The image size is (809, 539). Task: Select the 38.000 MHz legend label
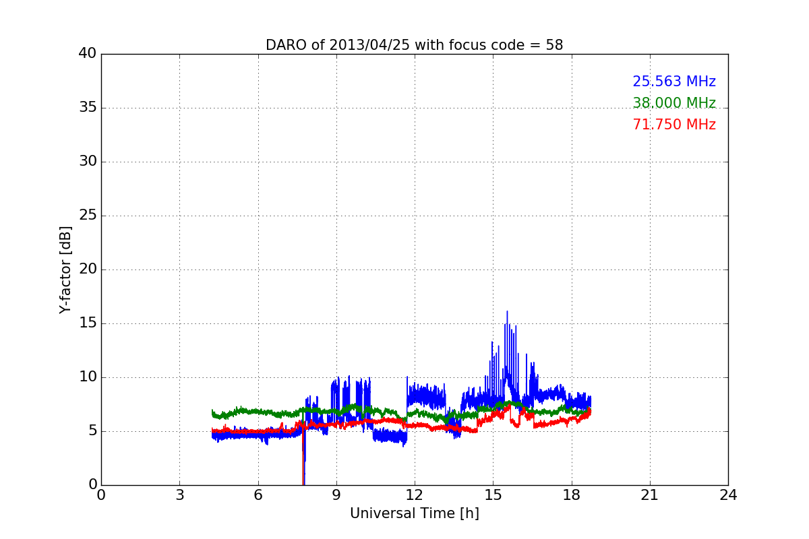click(x=674, y=103)
